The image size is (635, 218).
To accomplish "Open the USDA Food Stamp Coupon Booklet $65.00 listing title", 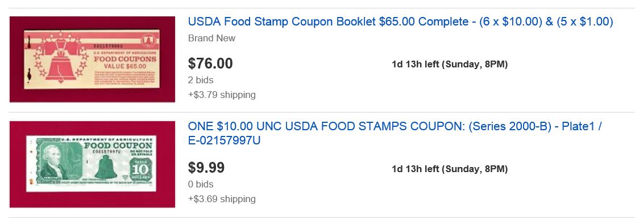I will coord(401,22).
